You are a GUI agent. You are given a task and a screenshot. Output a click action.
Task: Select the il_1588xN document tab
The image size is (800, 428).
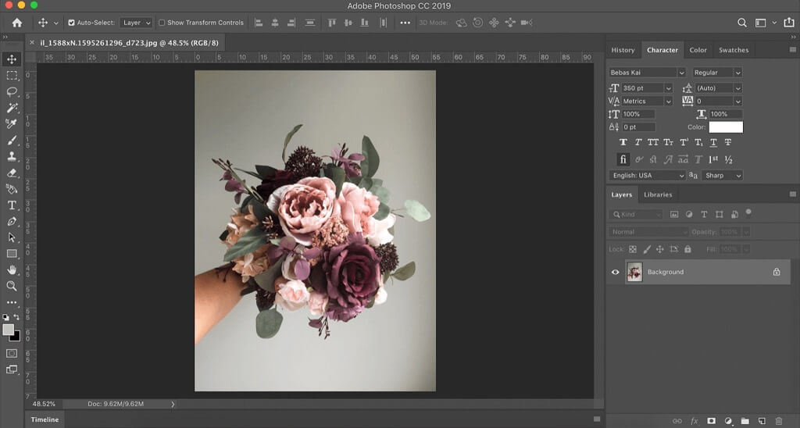point(129,43)
